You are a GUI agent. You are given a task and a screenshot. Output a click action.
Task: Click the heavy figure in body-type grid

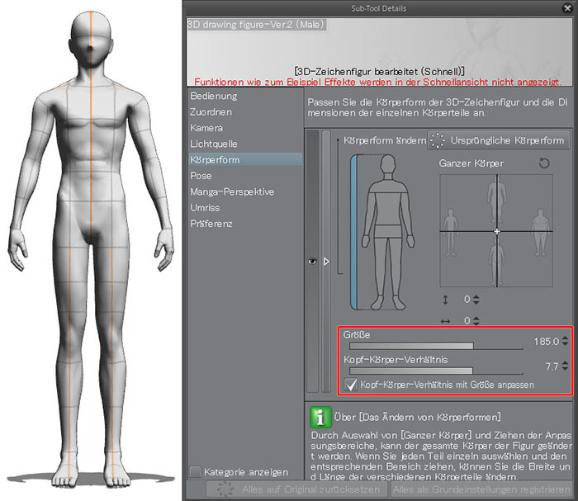[x=540, y=232]
